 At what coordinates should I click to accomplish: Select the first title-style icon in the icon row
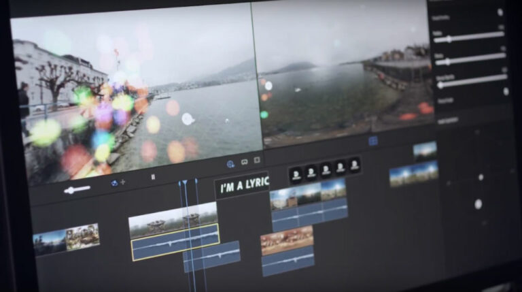296,174
